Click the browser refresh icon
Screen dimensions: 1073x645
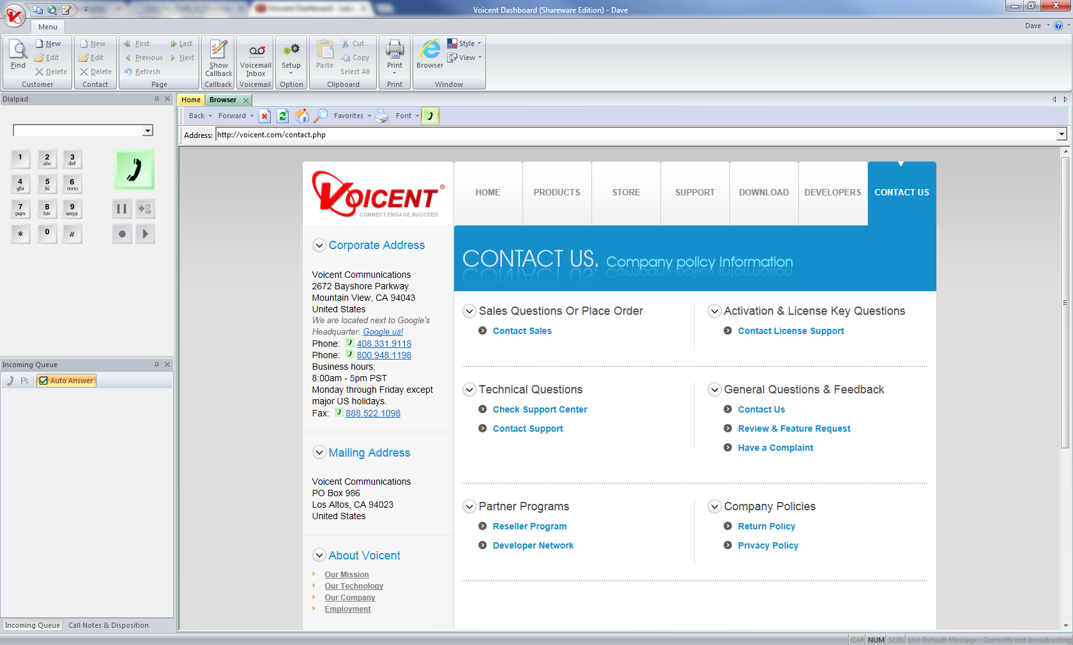[x=283, y=116]
